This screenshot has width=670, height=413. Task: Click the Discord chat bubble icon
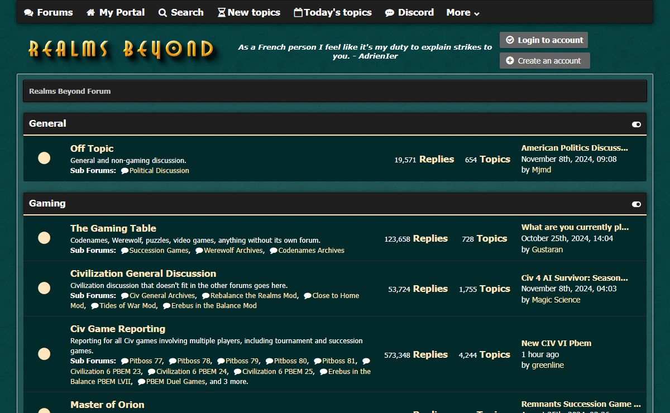coord(390,13)
